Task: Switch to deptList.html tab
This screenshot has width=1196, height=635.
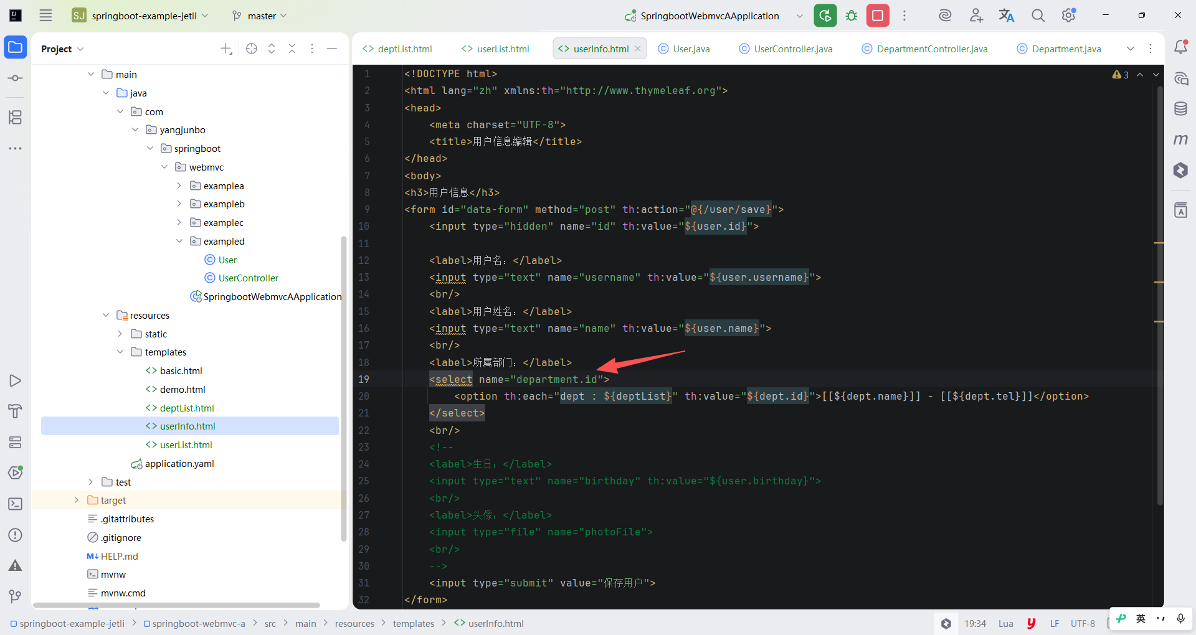Action: pyautogui.click(x=397, y=49)
